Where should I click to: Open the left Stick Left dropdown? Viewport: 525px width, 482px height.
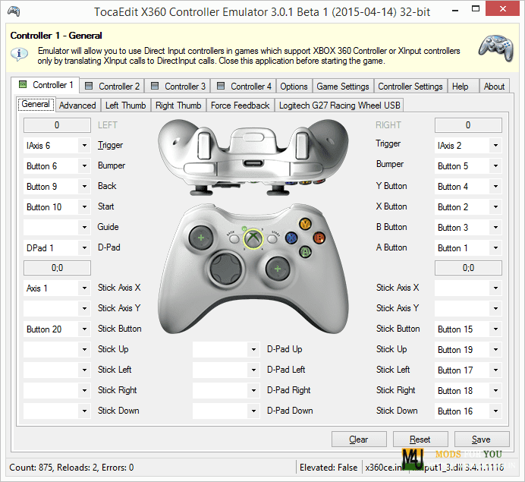click(84, 370)
